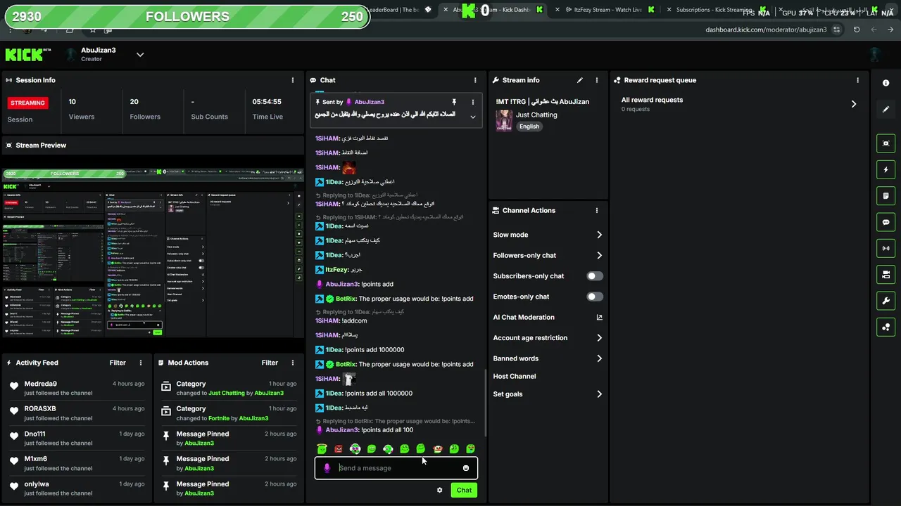Select Medreda9 follower entry
Viewport: 901px width, 506px height.
click(x=76, y=388)
